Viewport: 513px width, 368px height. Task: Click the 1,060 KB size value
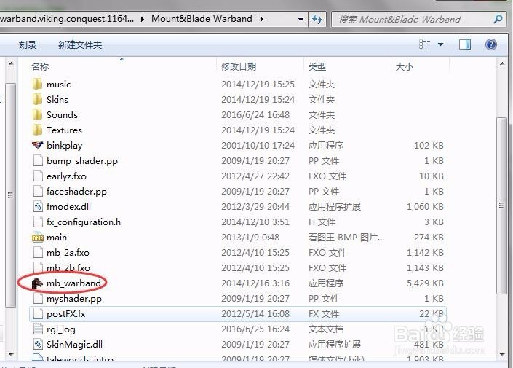coord(425,207)
